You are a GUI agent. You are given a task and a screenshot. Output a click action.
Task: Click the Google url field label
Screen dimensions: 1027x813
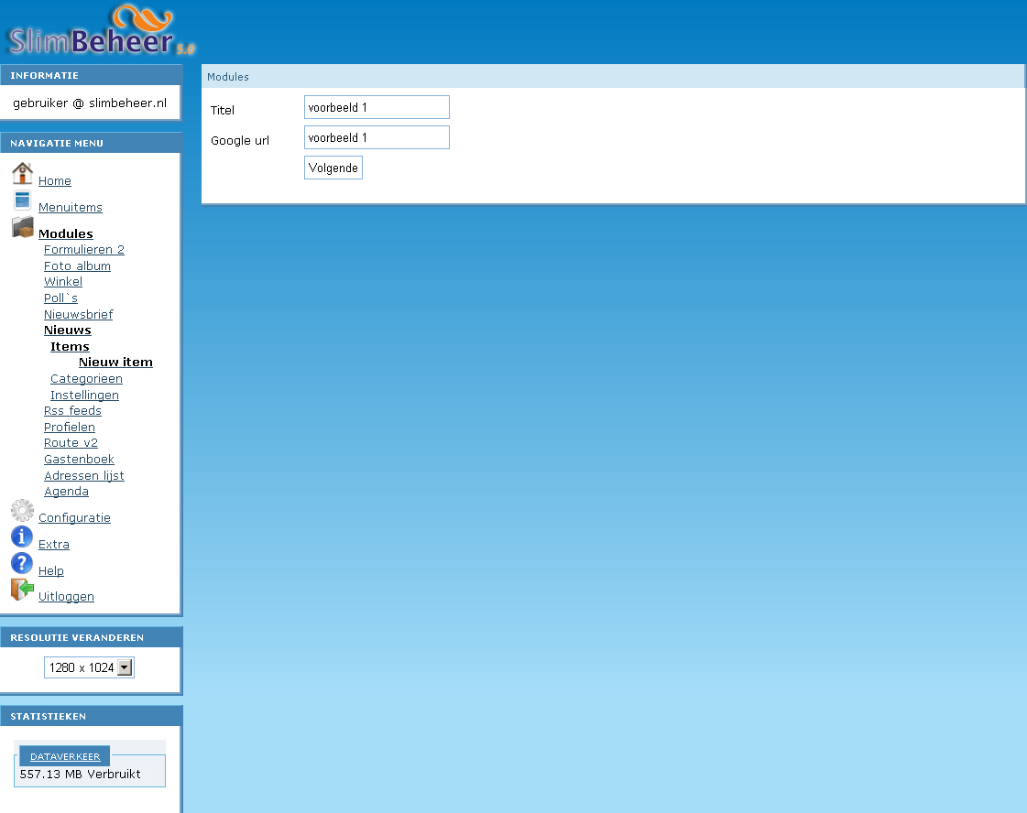pos(240,140)
